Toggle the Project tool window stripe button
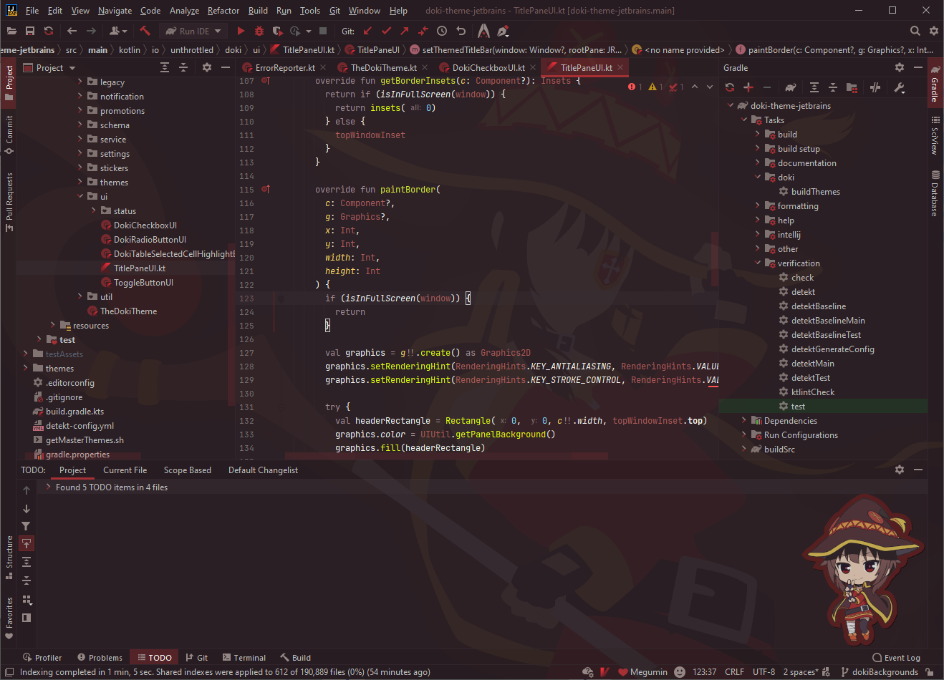Image resolution: width=944 pixels, height=680 pixels. (9, 82)
